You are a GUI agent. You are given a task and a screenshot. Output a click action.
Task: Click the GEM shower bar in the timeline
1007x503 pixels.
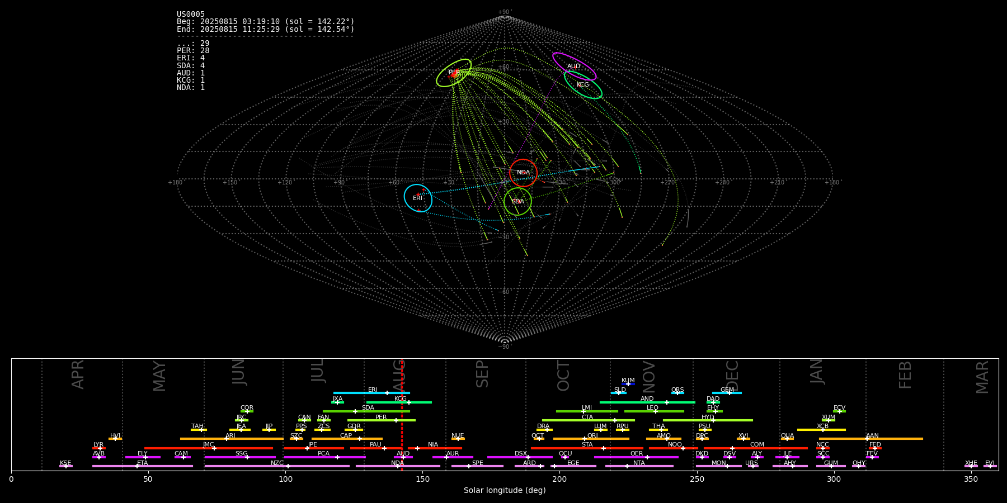pos(727,393)
